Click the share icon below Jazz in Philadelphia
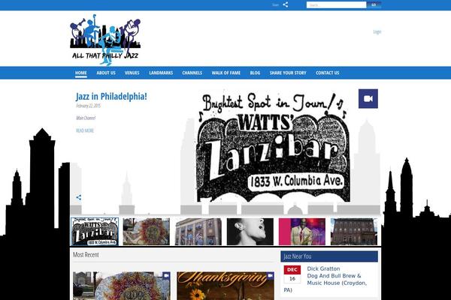The width and height of the screenshot is (451, 300). tap(78, 197)
